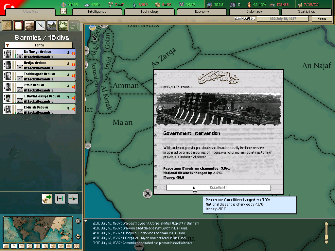Click the strategic redeployment crate icon
The image size is (335, 251).
coord(47,198)
